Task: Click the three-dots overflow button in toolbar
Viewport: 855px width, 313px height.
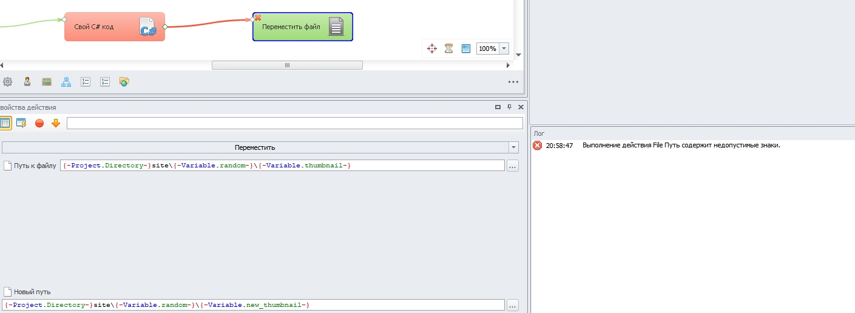Action: pos(513,82)
